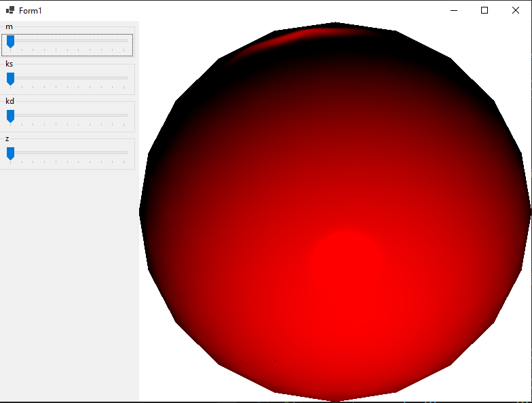Click the ks slider thumb
Viewport: 532px width, 403px height.
[x=10, y=79]
